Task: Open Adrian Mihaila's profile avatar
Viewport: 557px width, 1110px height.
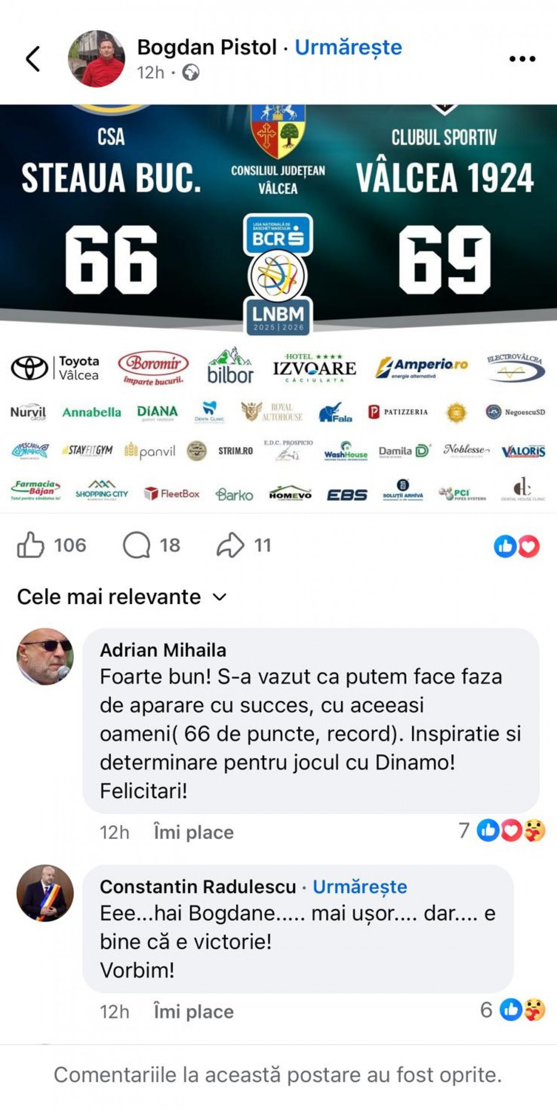Action: click(x=45, y=656)
